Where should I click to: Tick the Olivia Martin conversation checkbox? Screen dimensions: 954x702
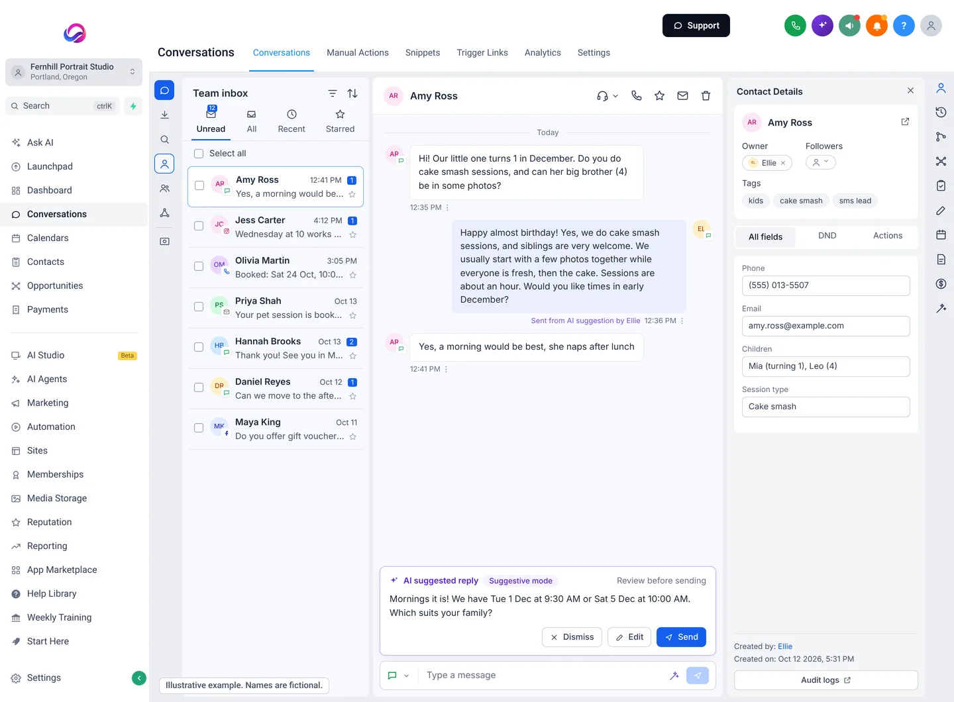tap(199, 266)
